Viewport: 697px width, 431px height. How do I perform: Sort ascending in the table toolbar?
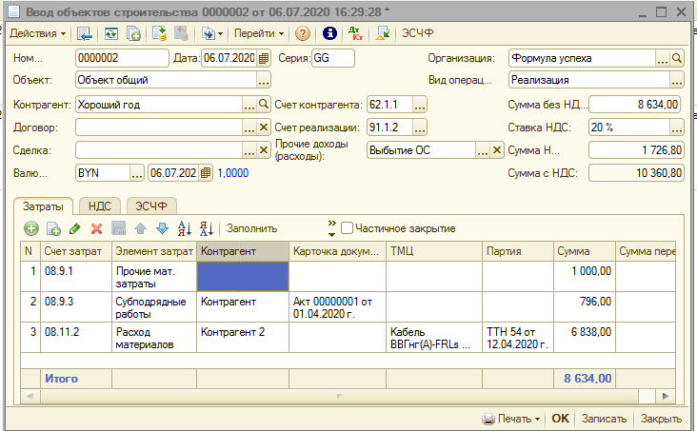pos(185,228)
